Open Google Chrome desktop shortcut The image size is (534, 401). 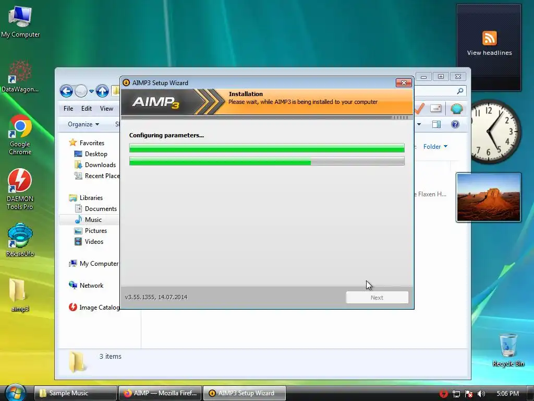pos(20,135)
